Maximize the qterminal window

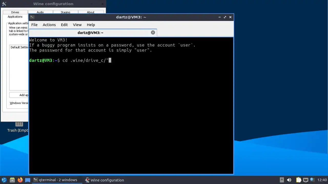[225, 17]
